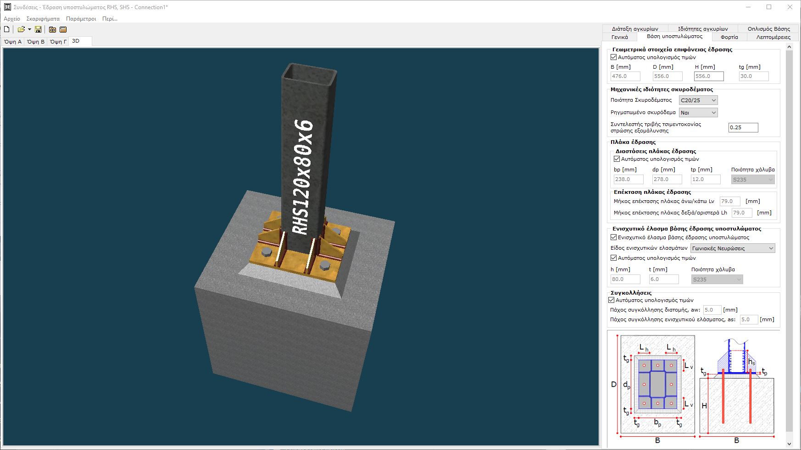Click the calculator icon in toolbar

tap(63, 29)
